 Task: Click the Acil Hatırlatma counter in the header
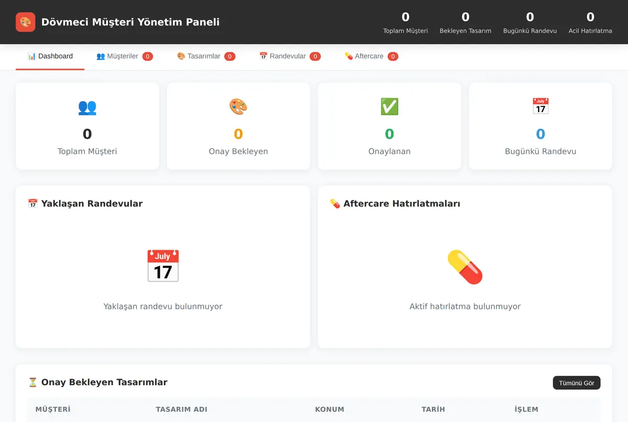click(590, 23)
